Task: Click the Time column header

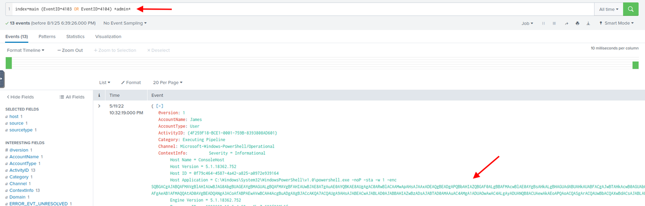Action: click(x=114, y=95)
